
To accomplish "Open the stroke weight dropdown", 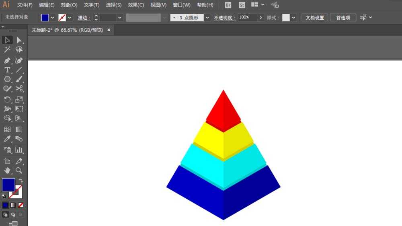I will point(120,18).
